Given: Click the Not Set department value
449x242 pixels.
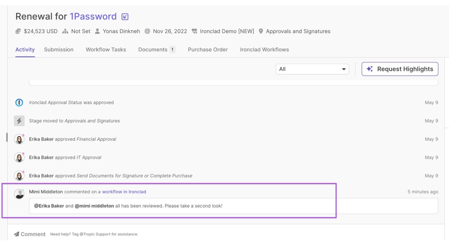Looking at the screenshot, I should 81,32.
